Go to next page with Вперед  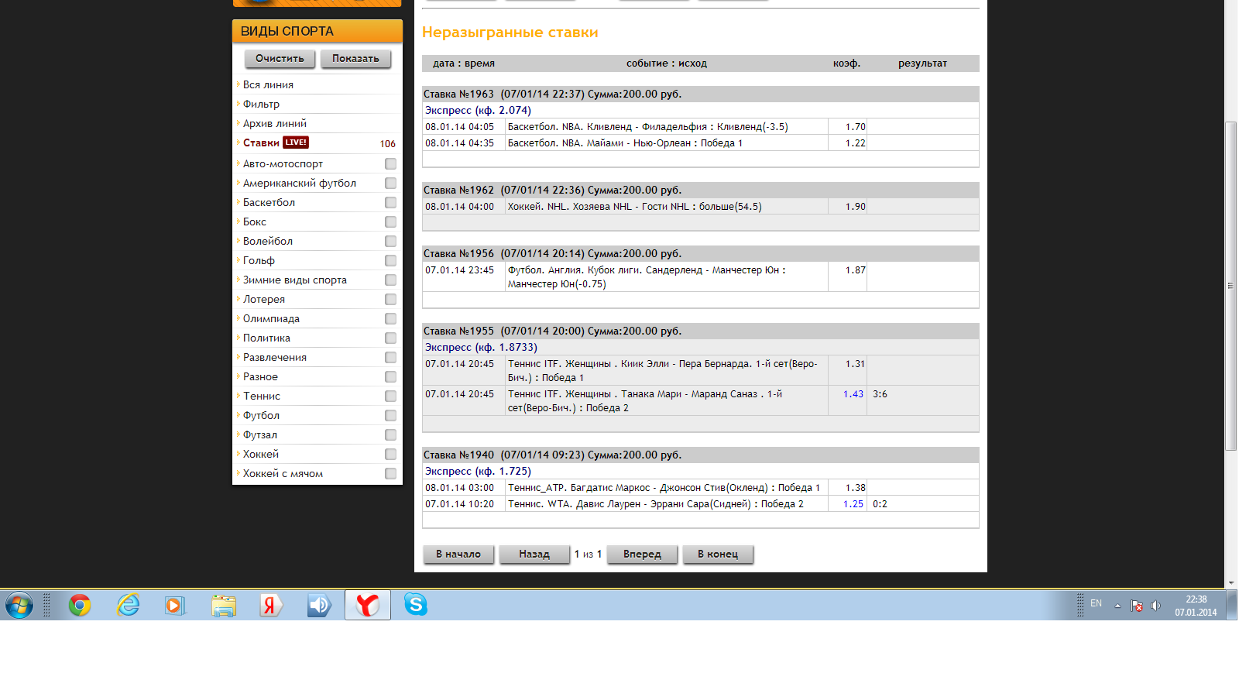click(642, 555)
